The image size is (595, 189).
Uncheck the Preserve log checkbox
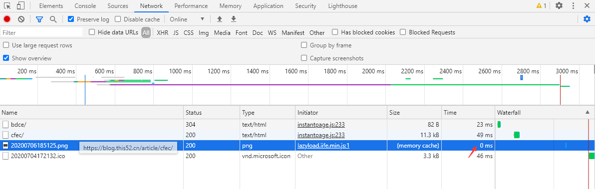point(70,19)
